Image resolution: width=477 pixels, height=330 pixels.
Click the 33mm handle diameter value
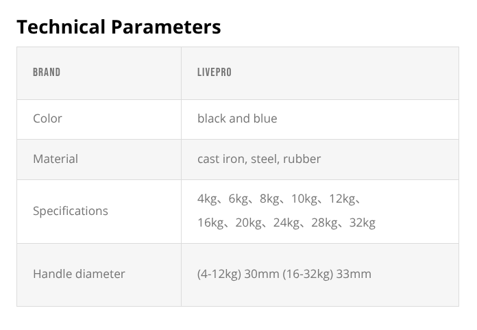(x=353, y=274)
